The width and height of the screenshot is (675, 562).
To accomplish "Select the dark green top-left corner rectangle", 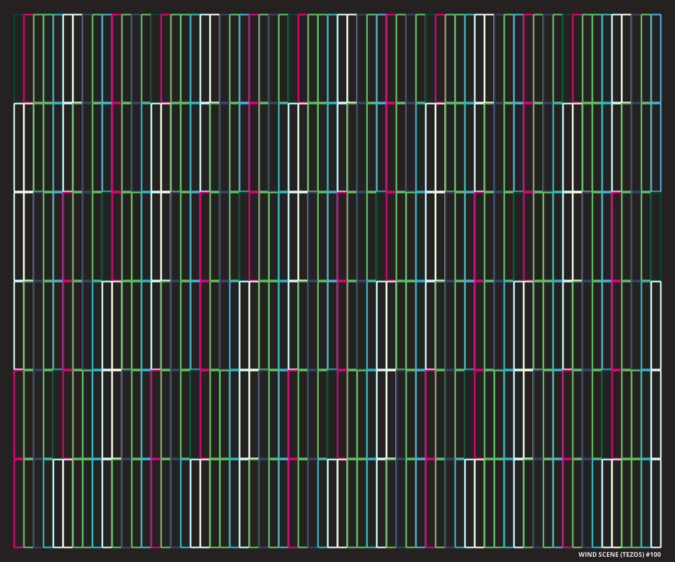I will pyautogui.click(x=19, y=58).
